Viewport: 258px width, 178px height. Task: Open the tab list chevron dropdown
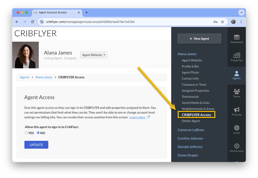(x=241, y=13)
